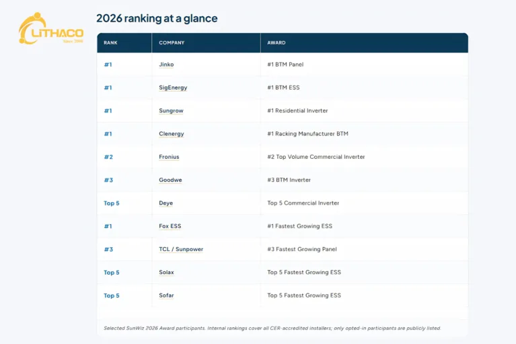Click the AWARD column header
516x344 pixels.
[x=277, y=43]
